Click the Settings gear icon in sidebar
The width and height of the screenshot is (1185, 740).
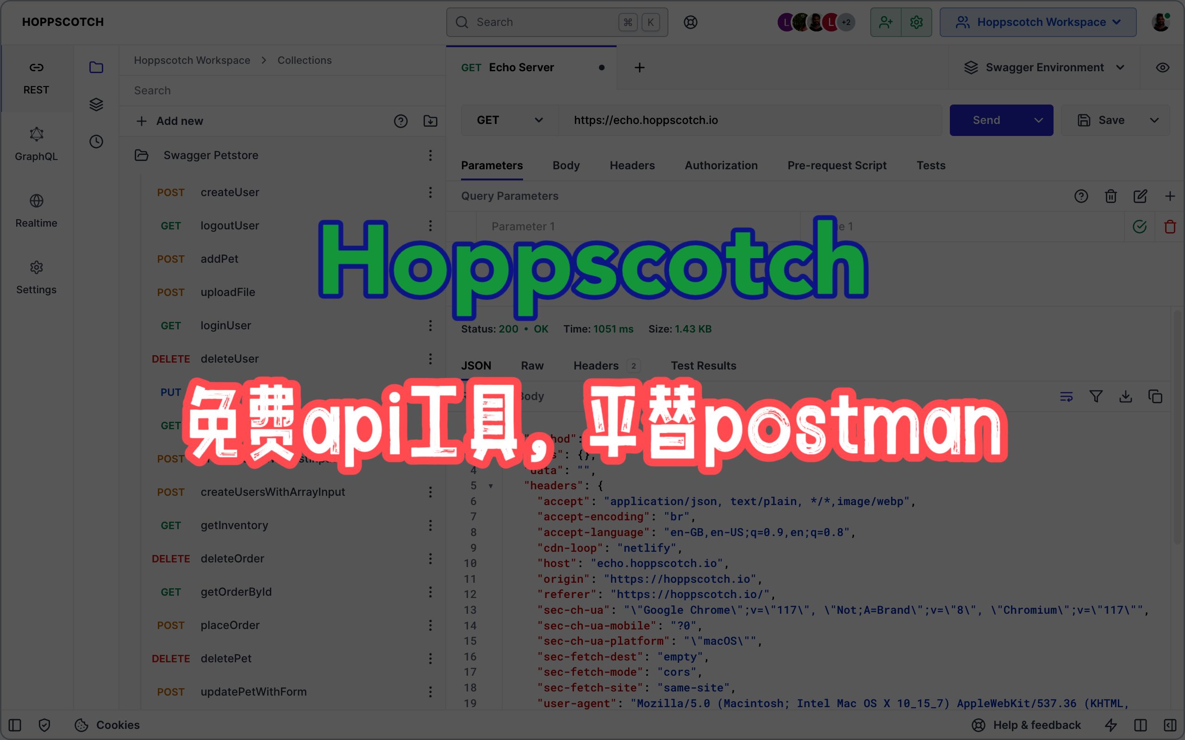tap(37, 267)
